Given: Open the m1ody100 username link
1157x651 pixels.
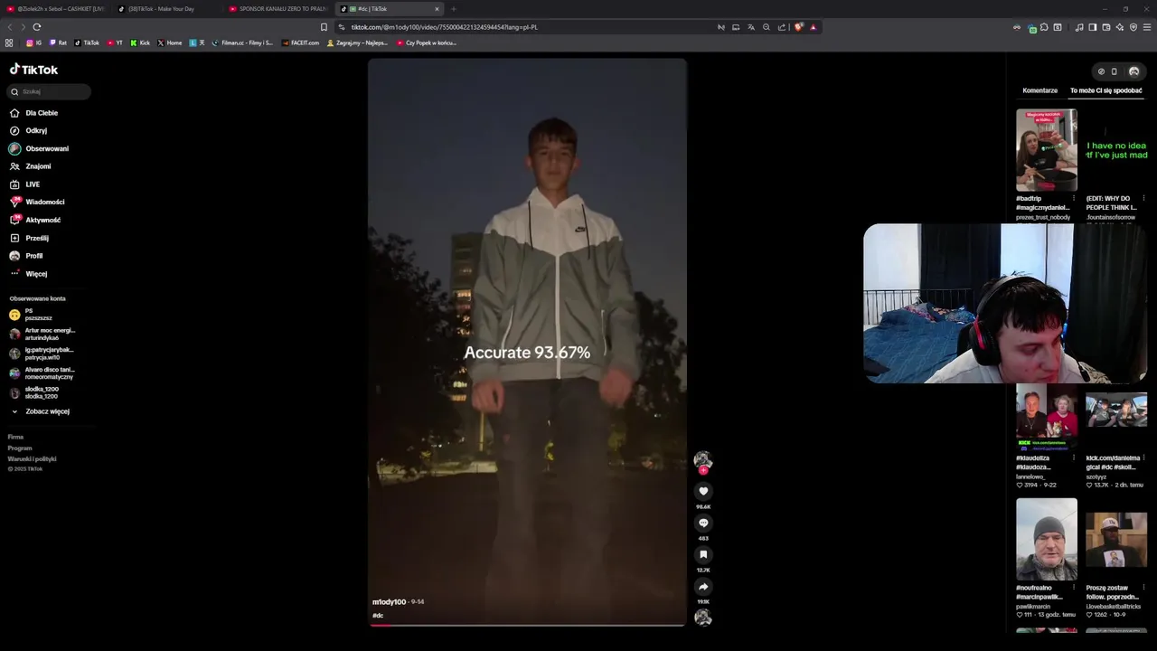Looking at the screenshot, I should pyautogui.click(x=389, y=601).
